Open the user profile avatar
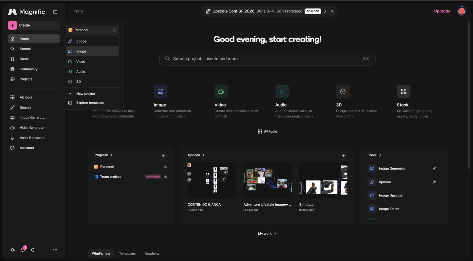This screenshot has width=473, height=261. coord(461,11)
